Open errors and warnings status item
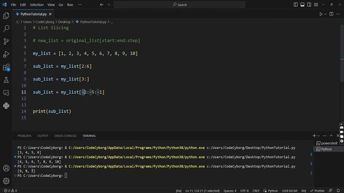This screenshot has height=193, width=344. [x=10, y=191]
